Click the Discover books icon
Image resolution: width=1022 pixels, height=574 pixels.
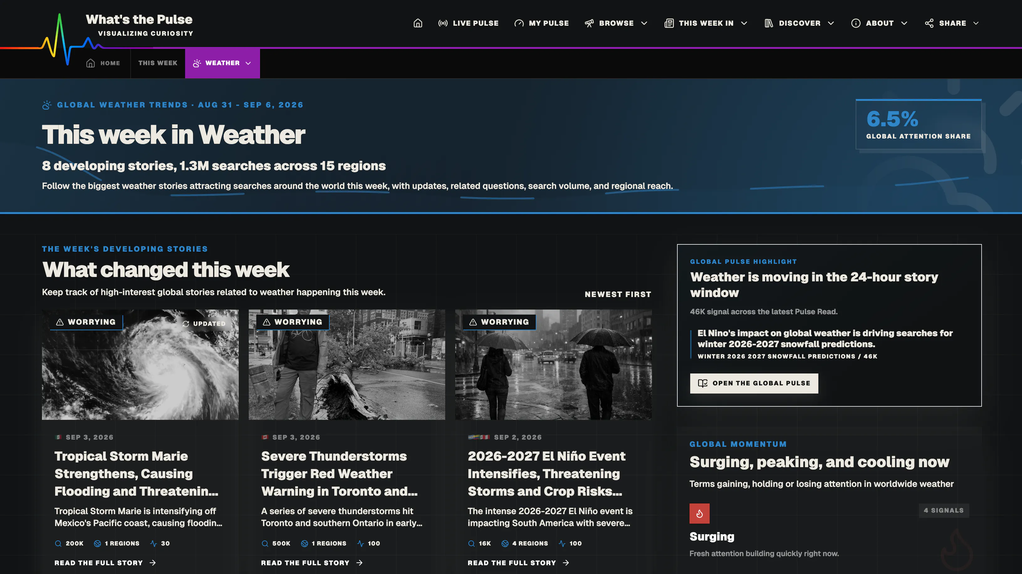769,23
